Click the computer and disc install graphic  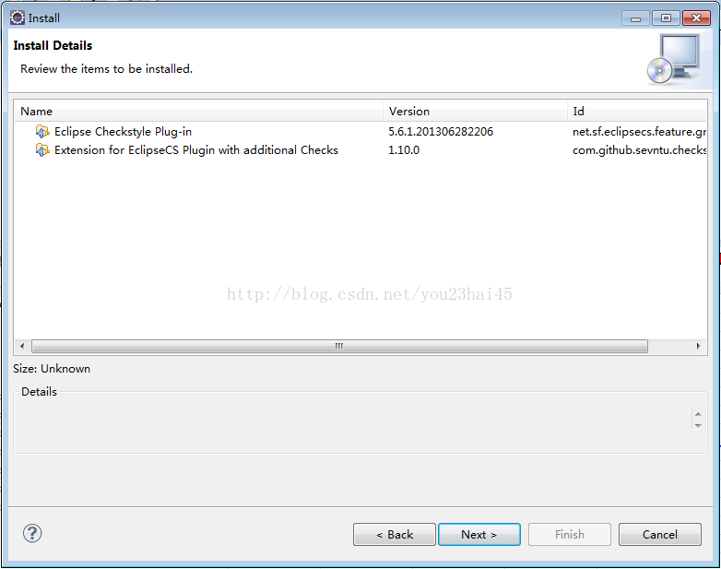coord(674,60)
